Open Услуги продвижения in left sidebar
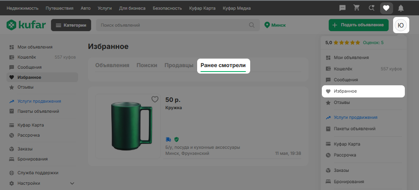The height and width of the screenshot is (190, 419). 39,101
